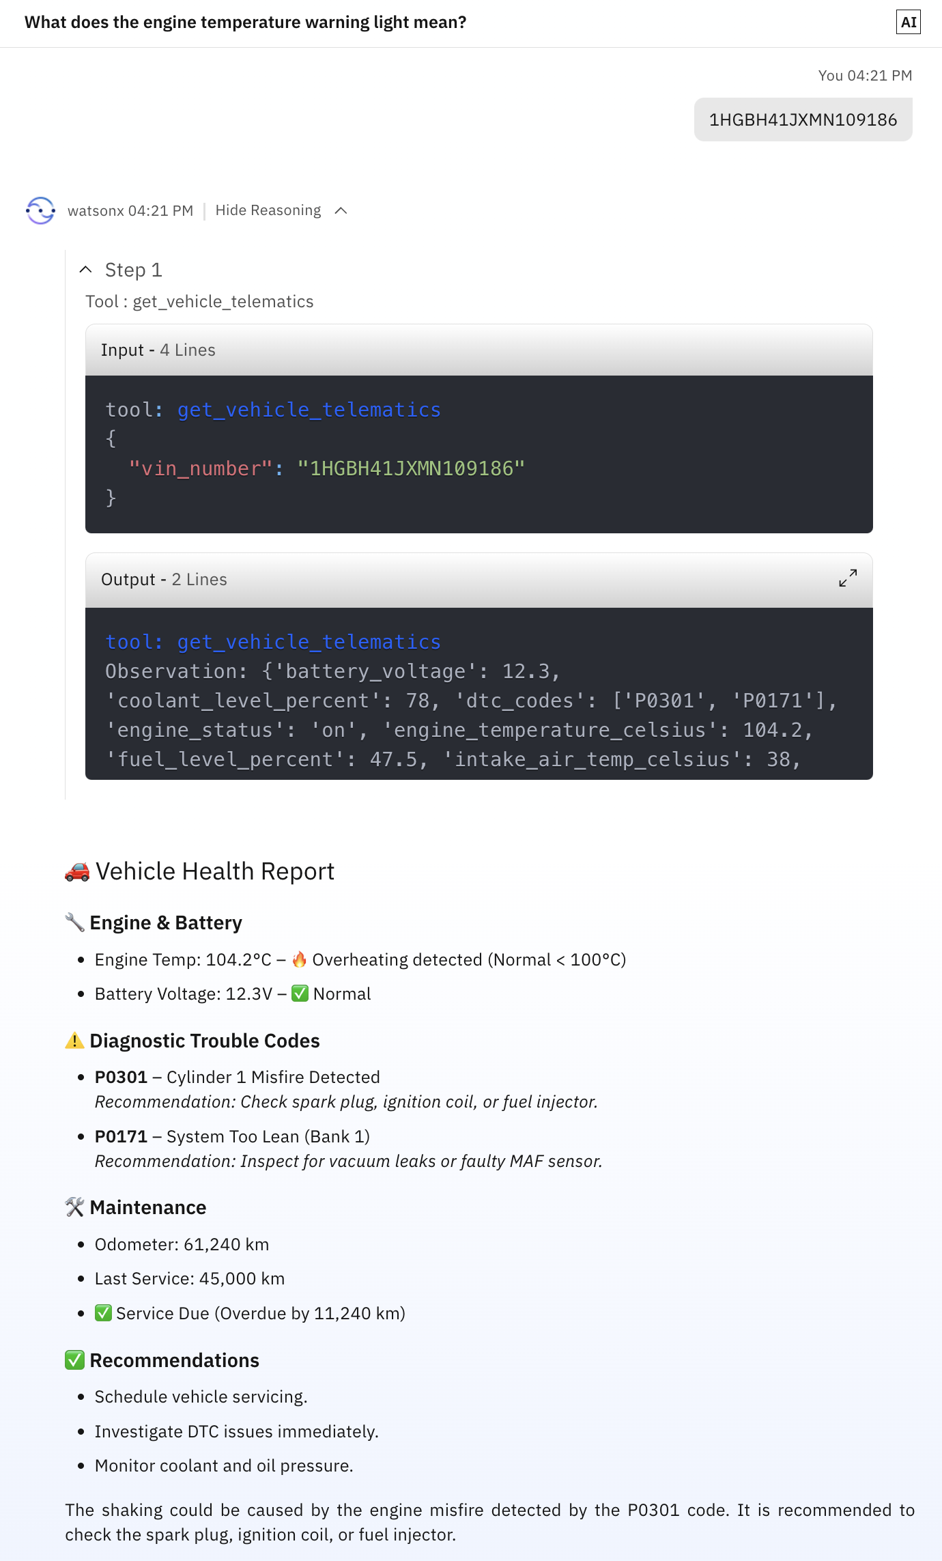
Task: Click the user VIN message bubble
Action: 803,119
